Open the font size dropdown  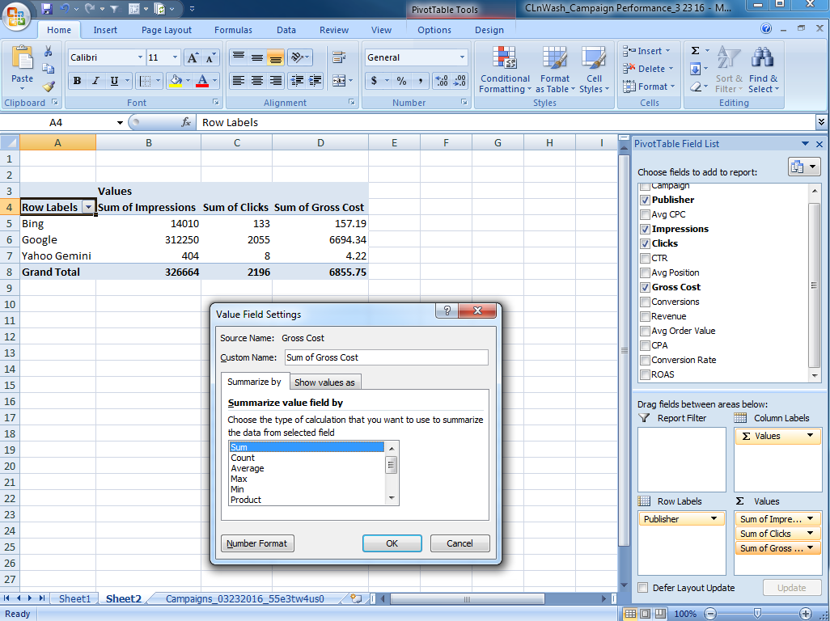(176, 57)
